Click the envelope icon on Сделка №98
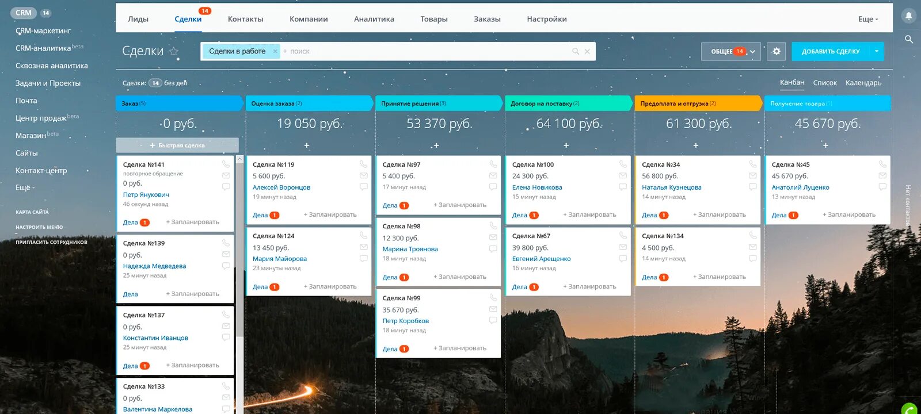 [493, 237]
